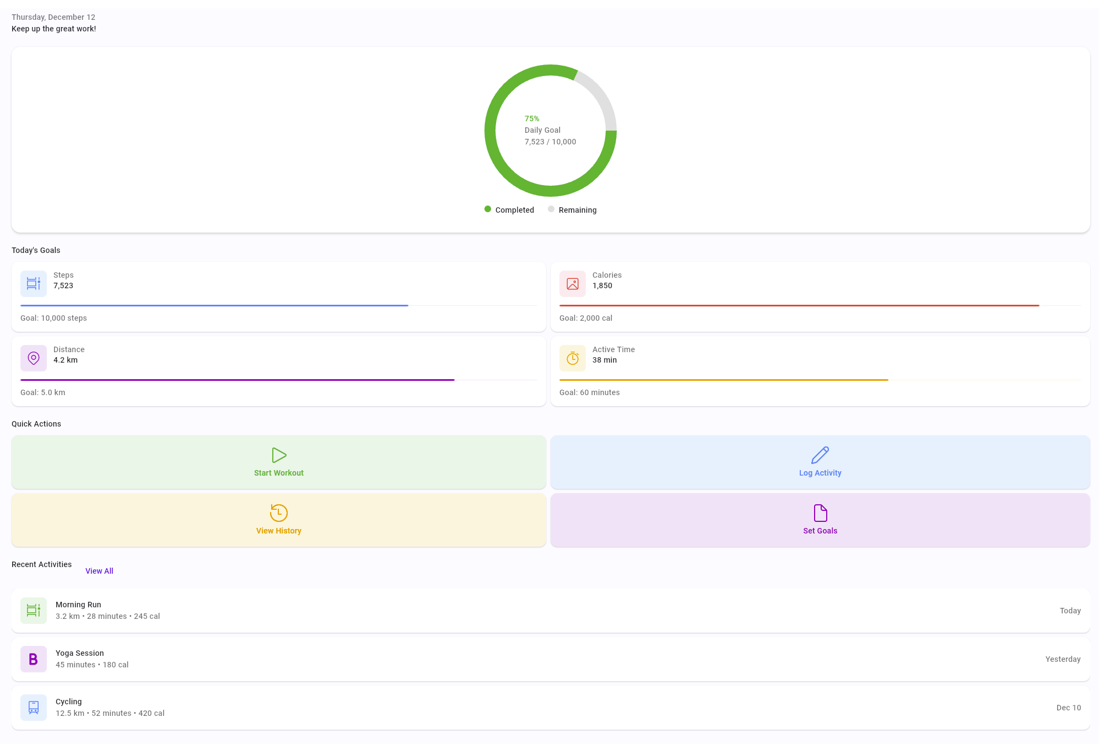This screenshot has width=1099, height=744.
Task: Click the Yoga Session activity icon
Action: 34,659
